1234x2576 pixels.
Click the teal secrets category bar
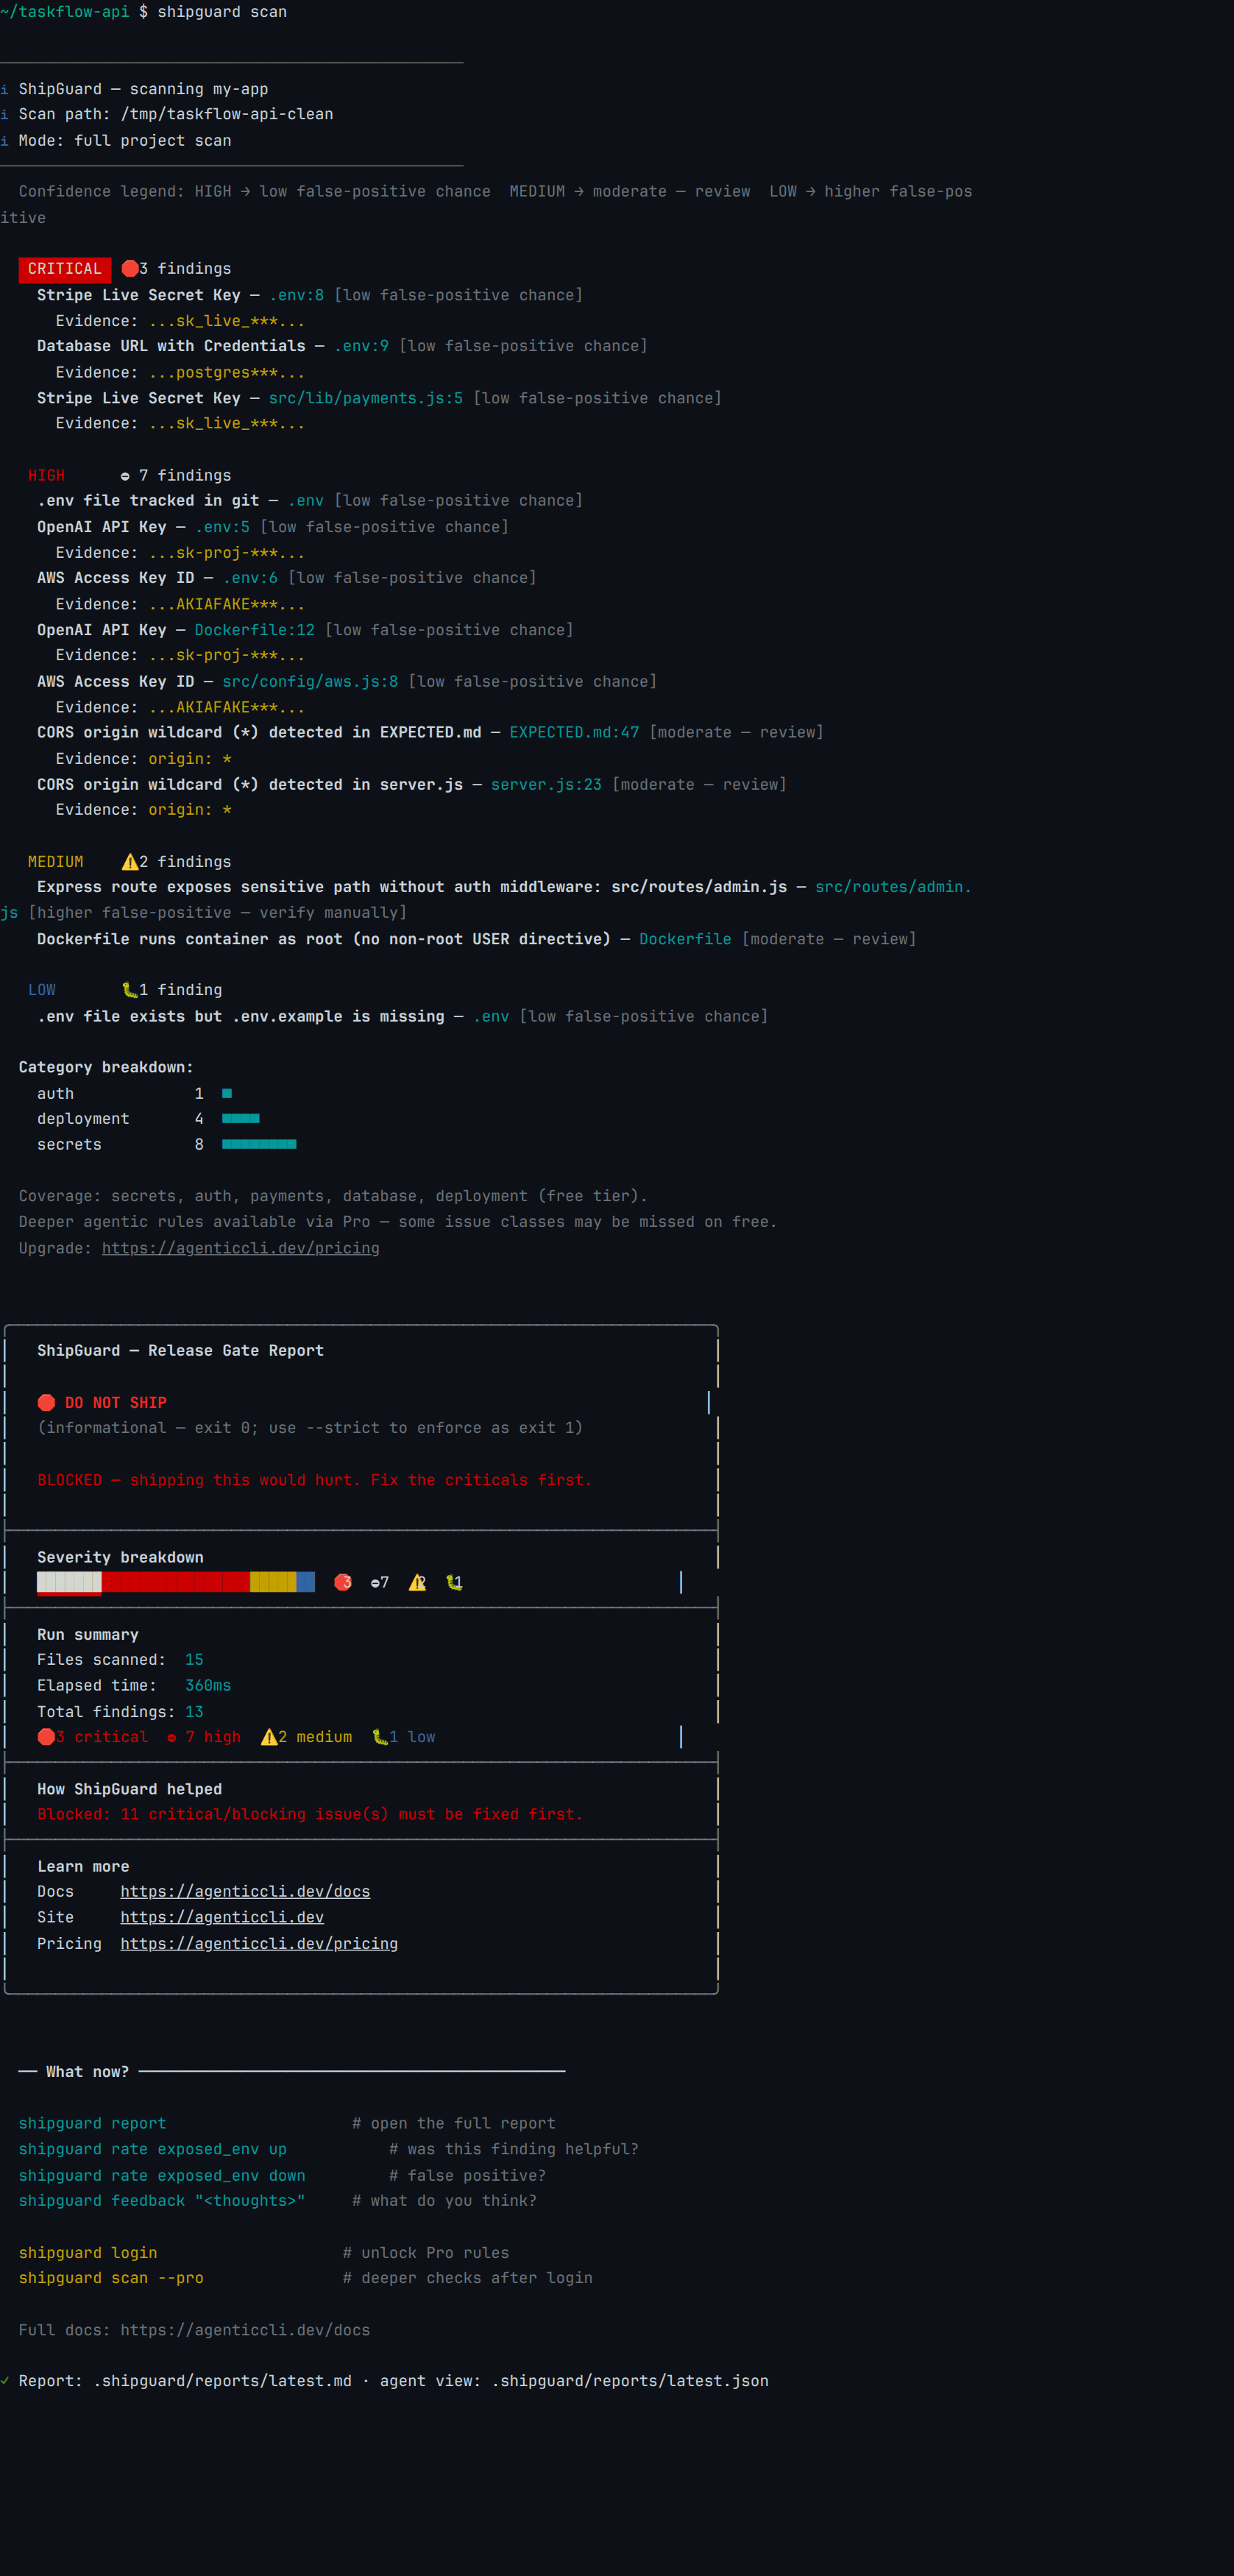[259, 1144]
